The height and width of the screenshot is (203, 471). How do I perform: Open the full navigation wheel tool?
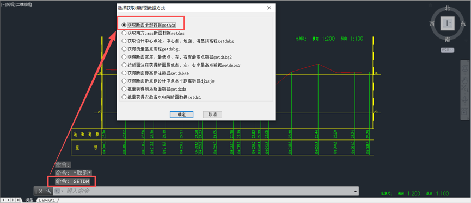pos(465,68)
